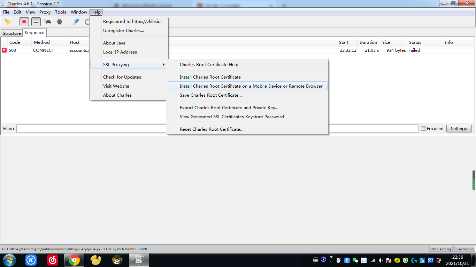Open the Window menu
The width and height of the screenshot is (476, 267).
click(79, 12)
